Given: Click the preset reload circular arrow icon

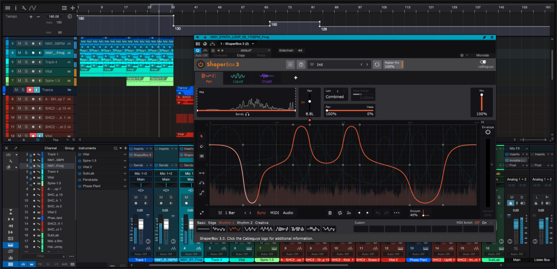Looking at the screenshot, I should pos(377,64).
